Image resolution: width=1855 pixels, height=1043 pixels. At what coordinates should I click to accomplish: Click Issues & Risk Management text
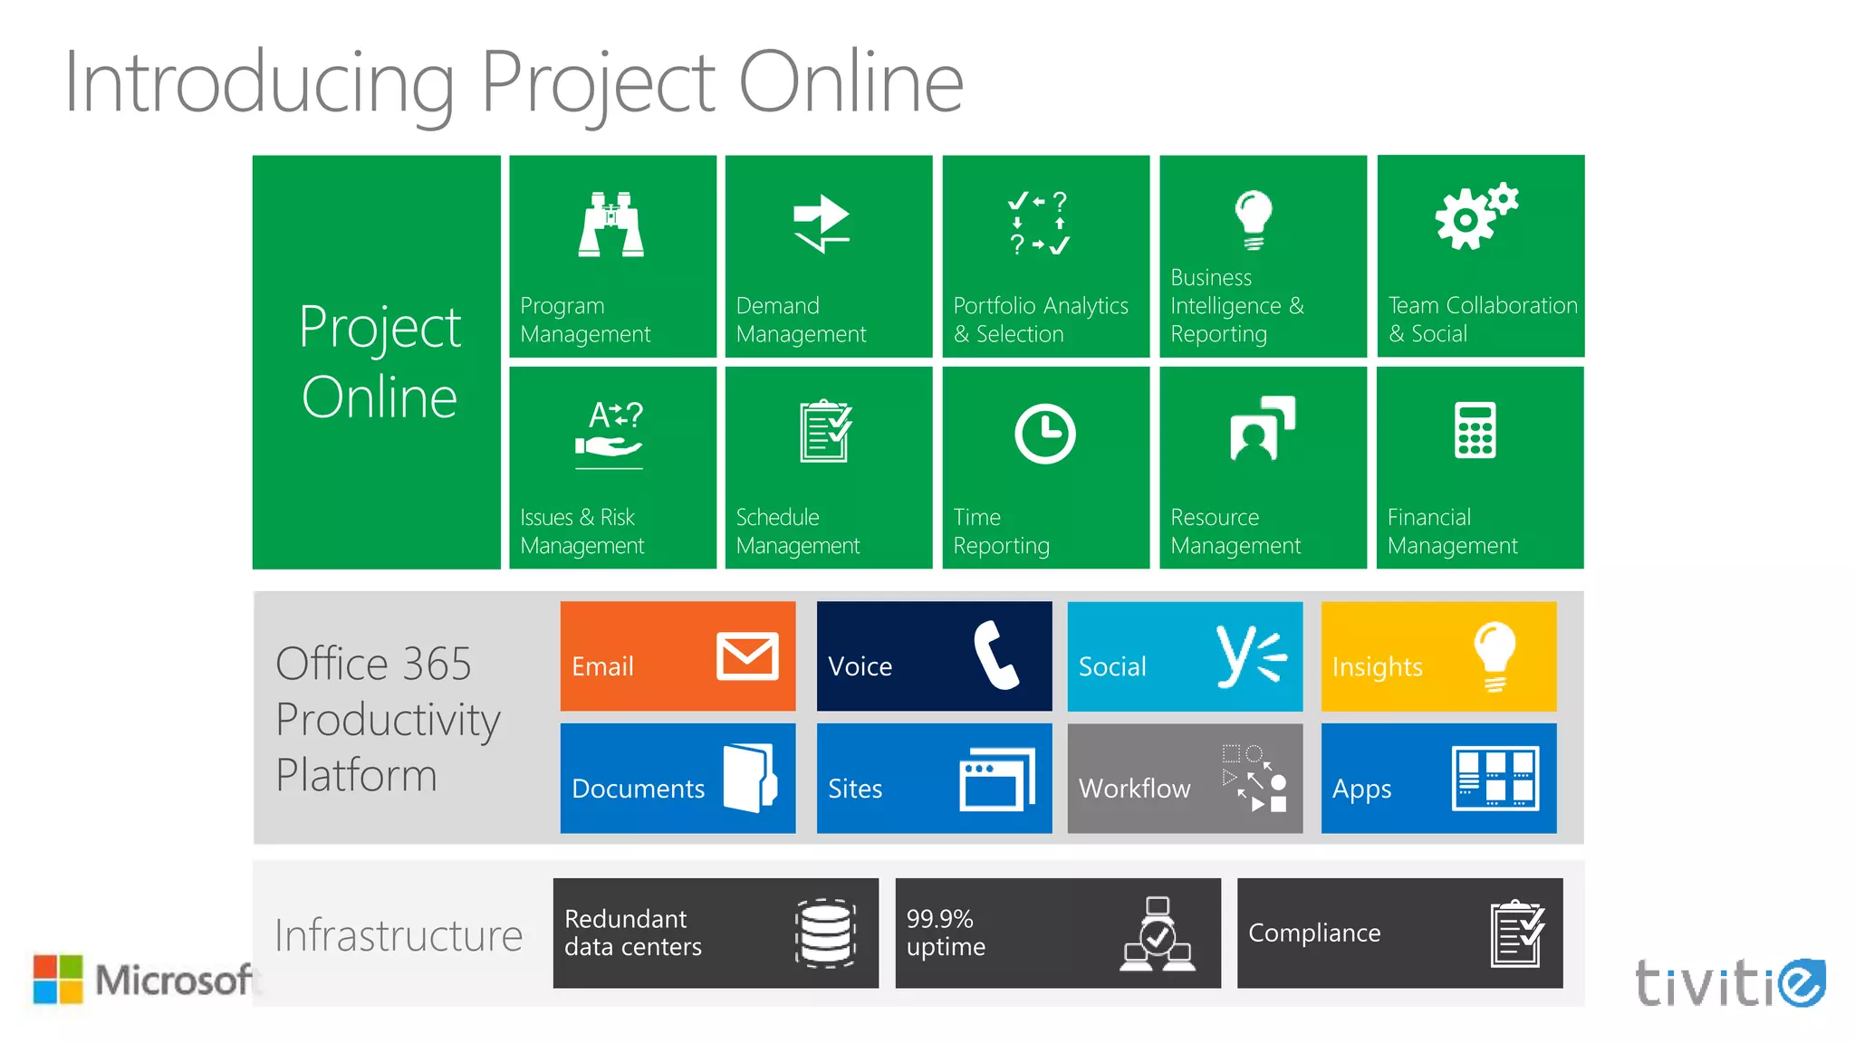click(x=581, y=531)
